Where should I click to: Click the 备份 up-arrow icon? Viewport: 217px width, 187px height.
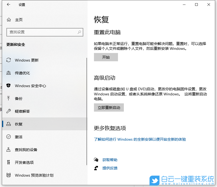click(x=8, y=99)
